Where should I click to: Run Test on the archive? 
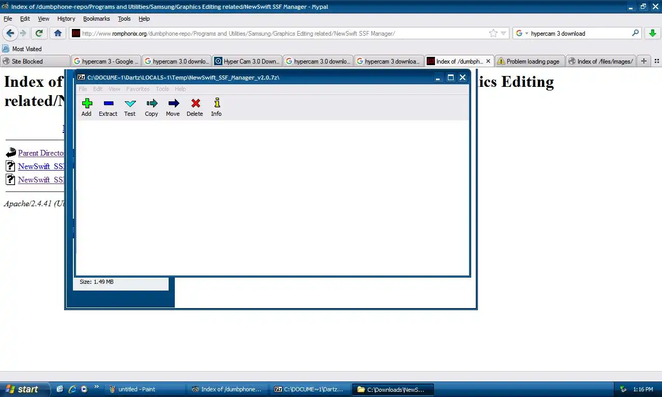point(130,108)
